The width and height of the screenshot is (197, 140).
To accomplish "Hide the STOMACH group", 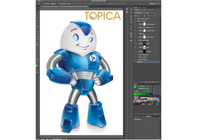I will point(135,52).
